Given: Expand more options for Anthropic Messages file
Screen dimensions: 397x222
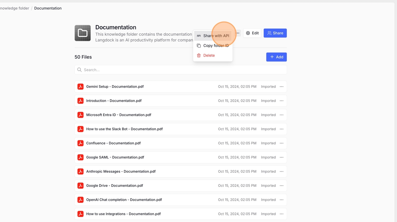Looking at the screenshot, I should click(x=281, y=172).
